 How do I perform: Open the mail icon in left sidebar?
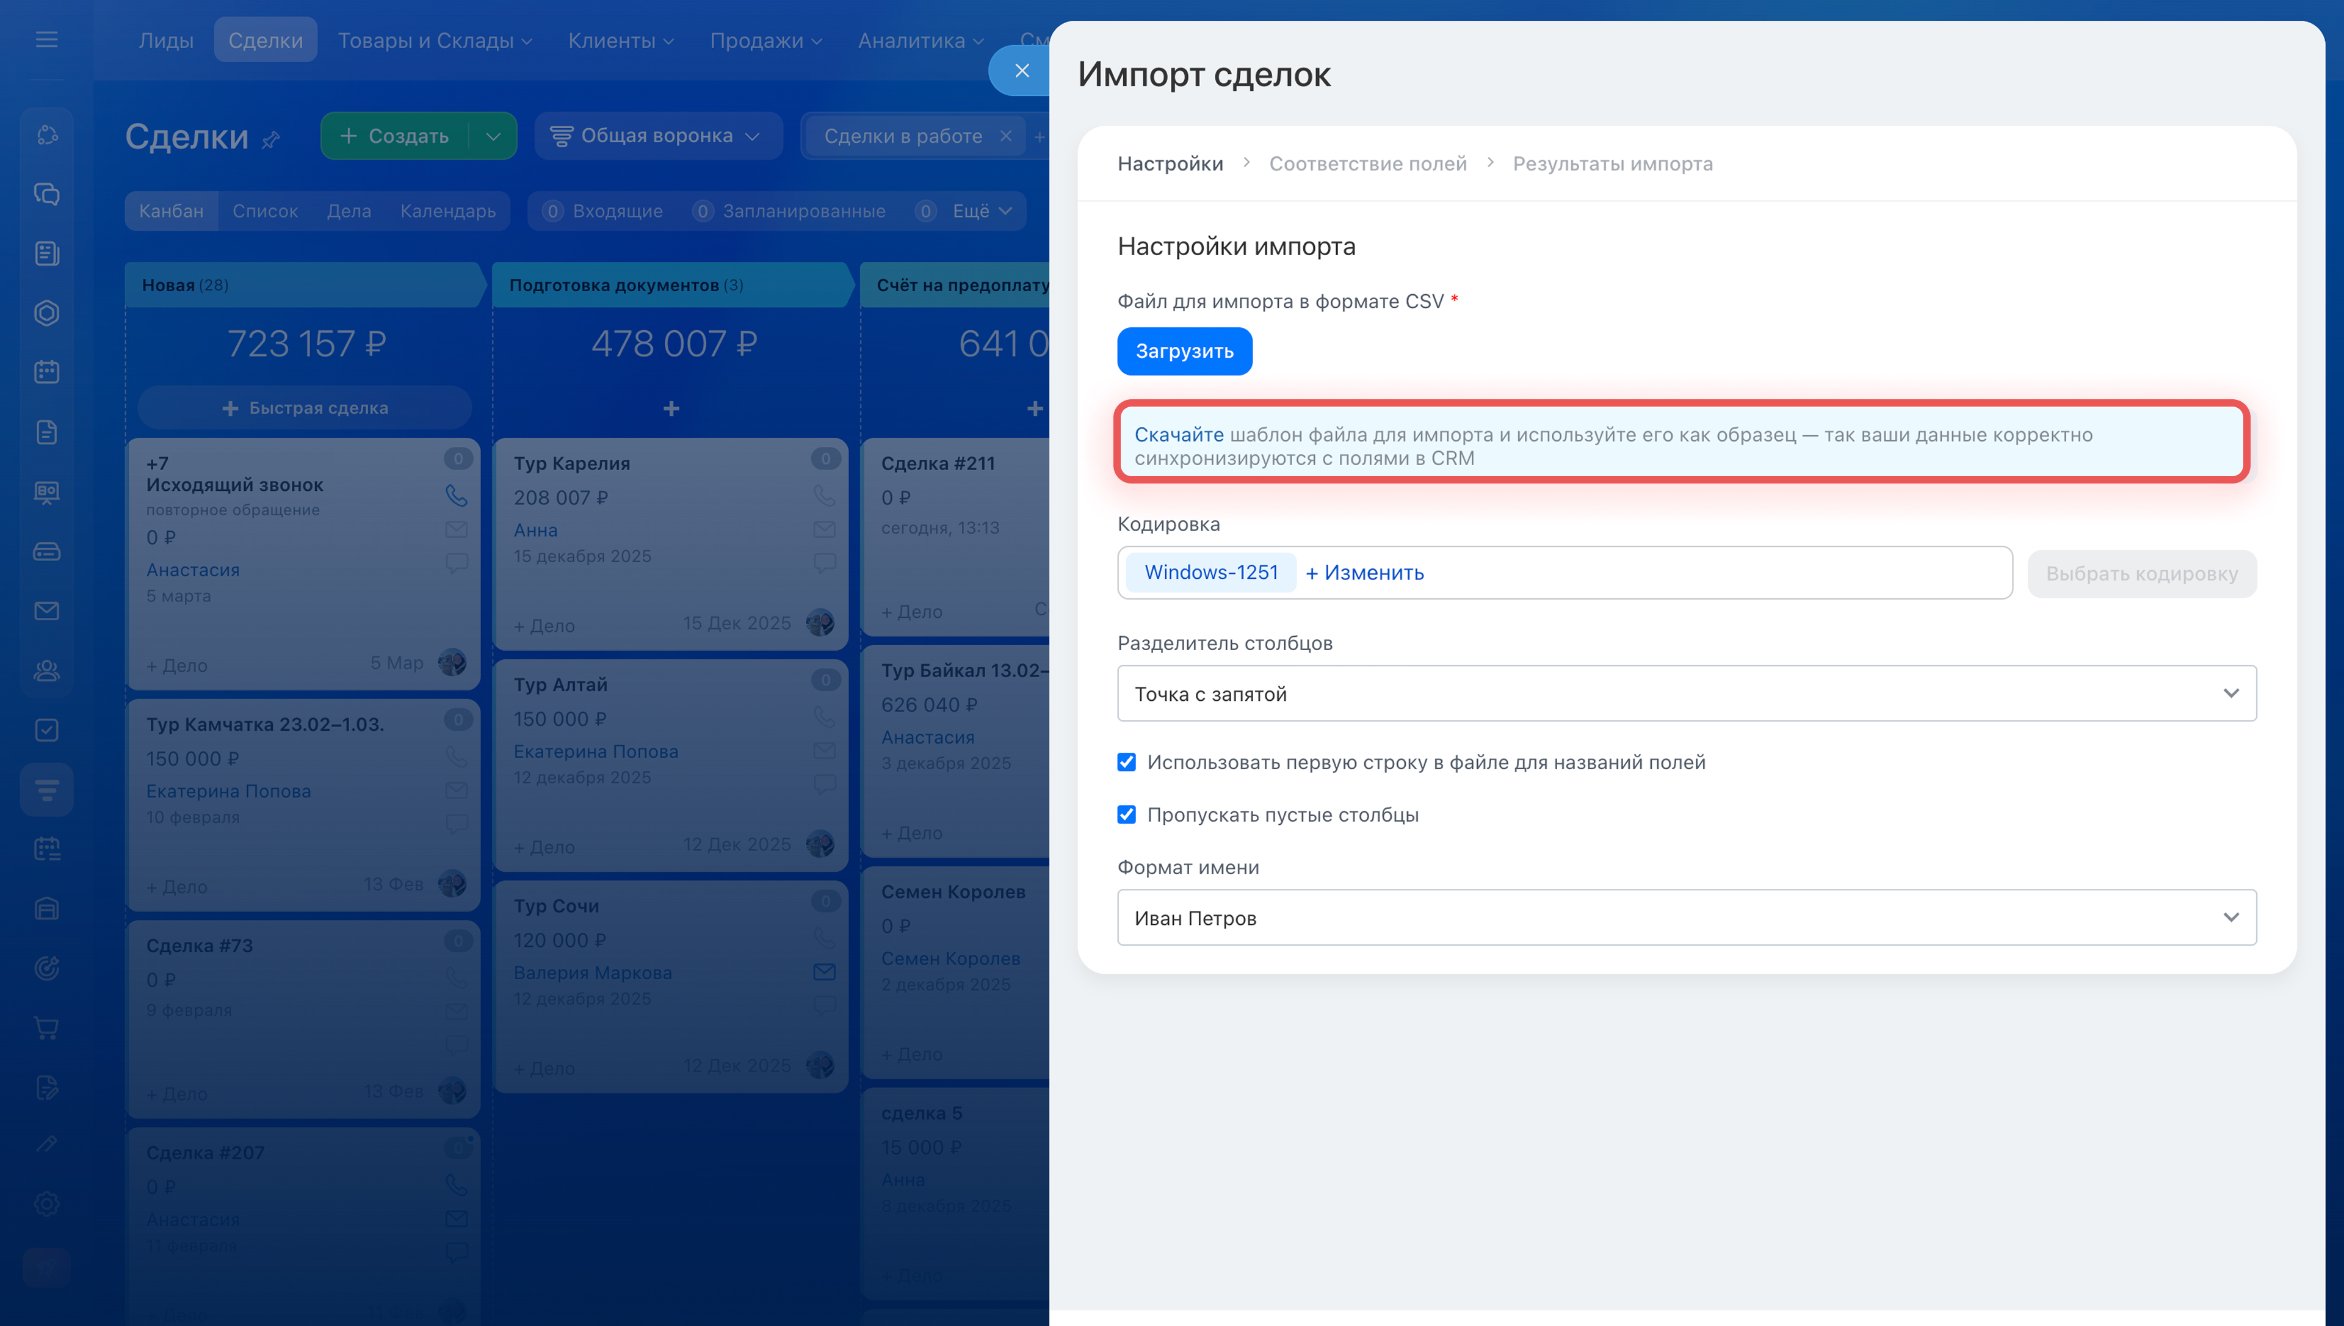point(46,610)
